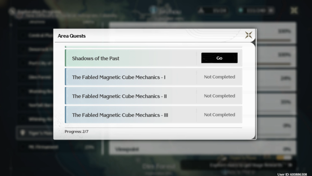Click the pin icon beside Tiger's Maw
Viewport: 312px width, 176px height.
pos(22,133)
